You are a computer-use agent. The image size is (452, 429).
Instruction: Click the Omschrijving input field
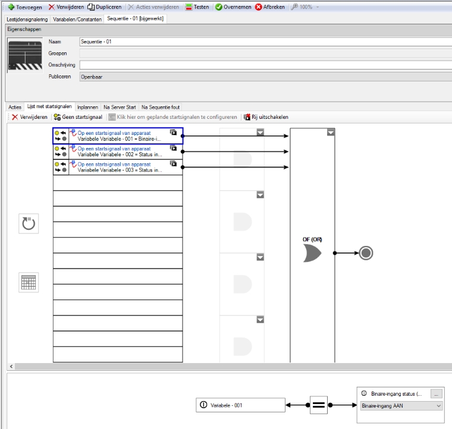coord(265,65)
